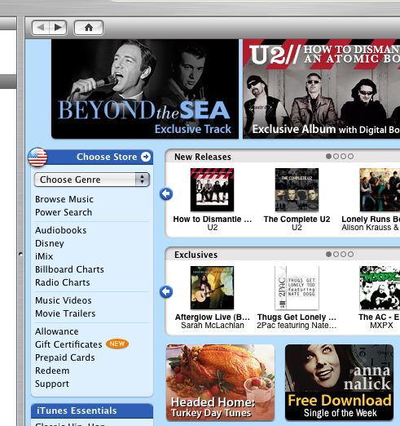Go back with the left arrow button
This screenshot has height=426, width=400.
pyautogui.click(x=41, y=28)
